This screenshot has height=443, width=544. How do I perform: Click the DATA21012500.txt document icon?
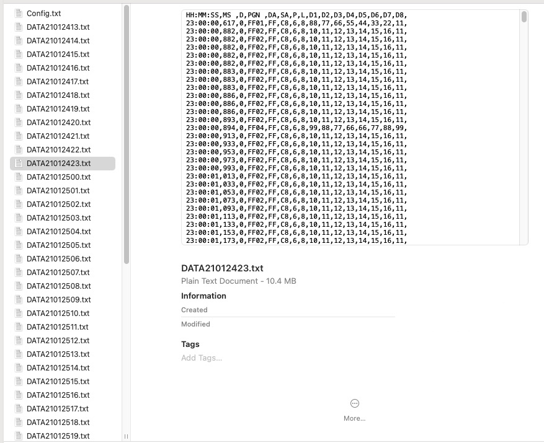(18, 177)
